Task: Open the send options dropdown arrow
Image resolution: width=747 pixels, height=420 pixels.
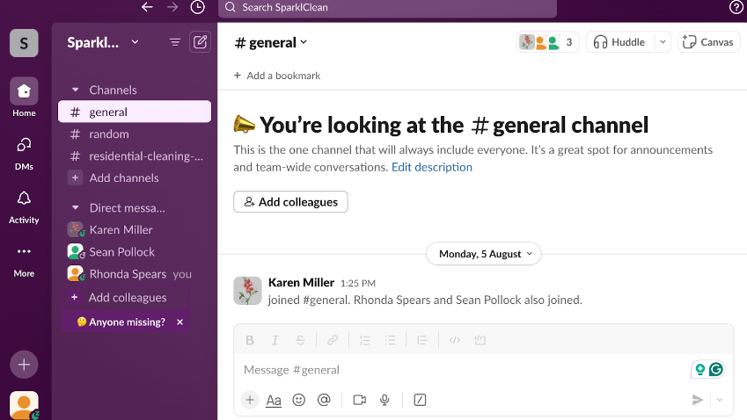Action: point(720,400)
